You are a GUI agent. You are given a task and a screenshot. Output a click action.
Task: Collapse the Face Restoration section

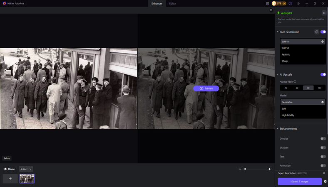tap(278, 32)
